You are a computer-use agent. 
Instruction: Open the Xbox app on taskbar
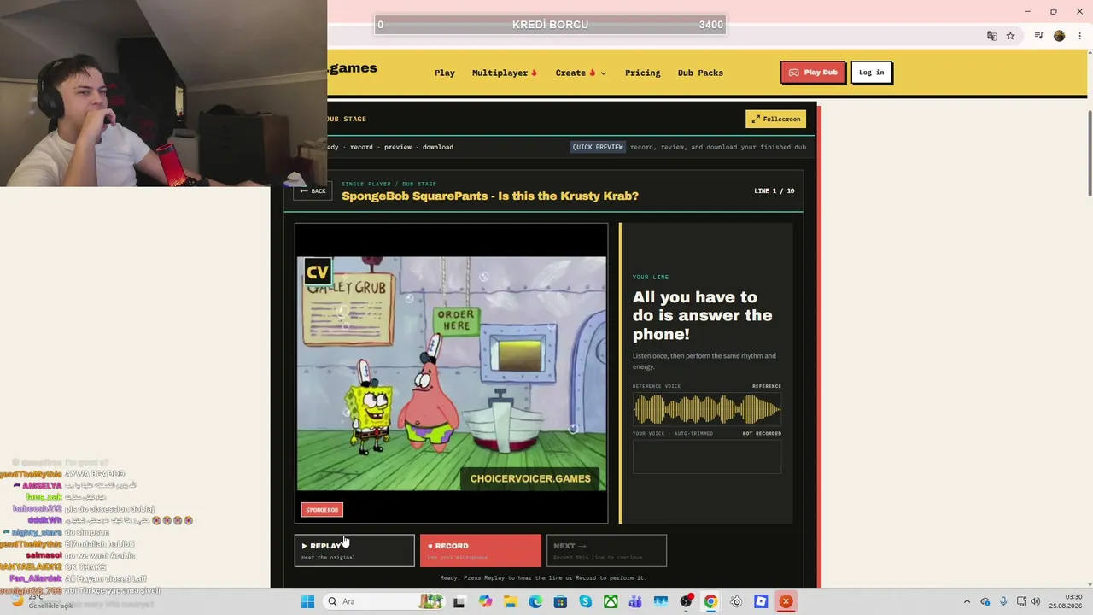point(611,601)
